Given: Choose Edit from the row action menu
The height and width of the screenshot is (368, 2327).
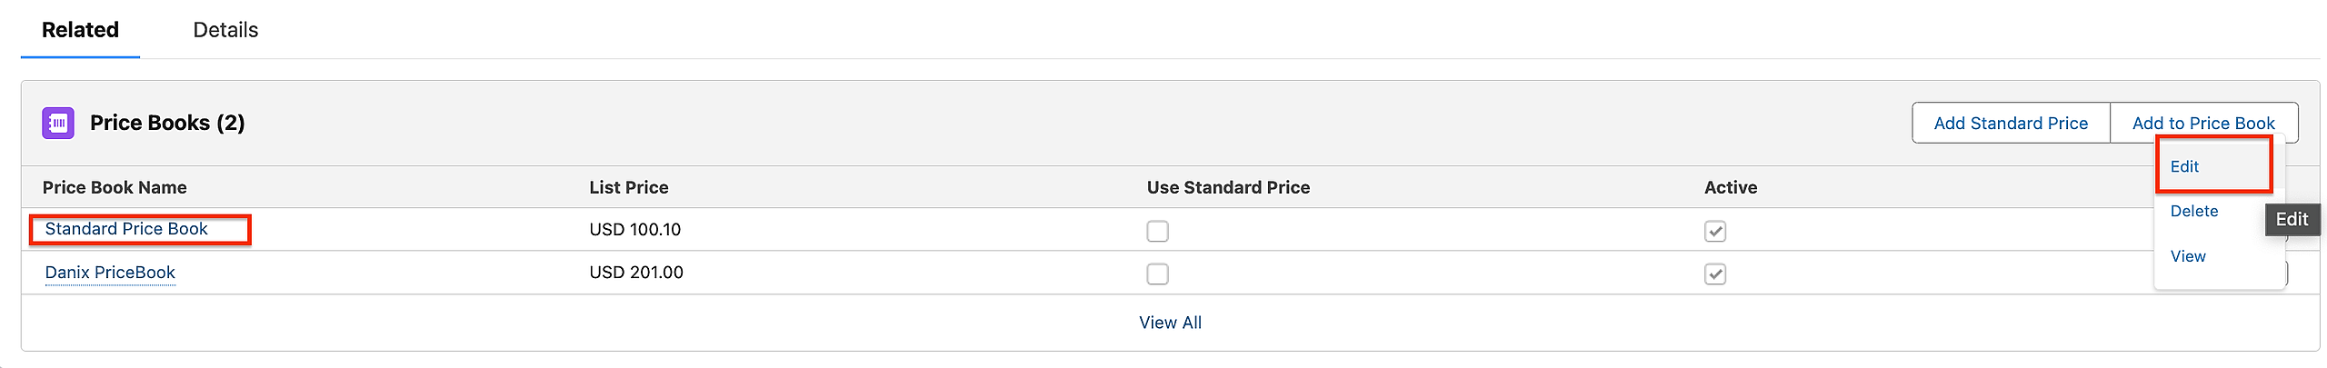Looking at the screenshot, I should click(x=2184, y=166).
